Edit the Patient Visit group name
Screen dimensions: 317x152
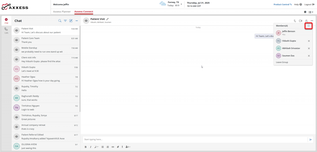(x=107, y=19)
